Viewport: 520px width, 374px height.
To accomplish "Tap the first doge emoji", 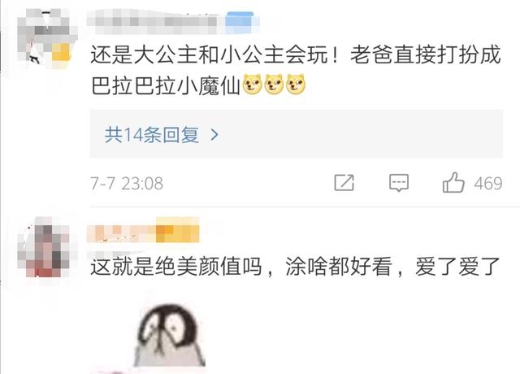I will [253, 84].
